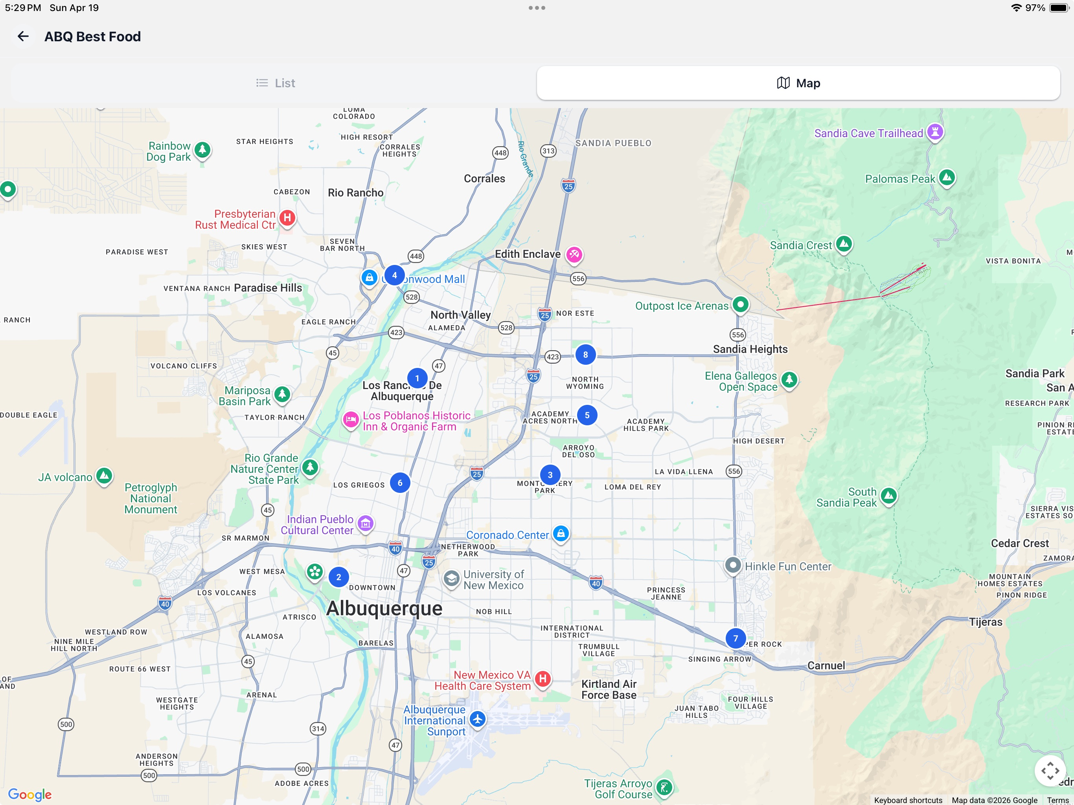
Task: Switch to the List tab
Action: [275, 83]
